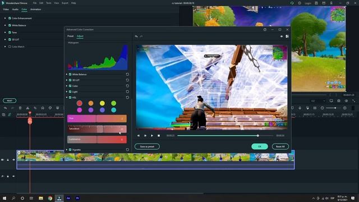The image size is (359, 202).
Task: Click the Luminance slider in HSL
Action: point(97,140)
